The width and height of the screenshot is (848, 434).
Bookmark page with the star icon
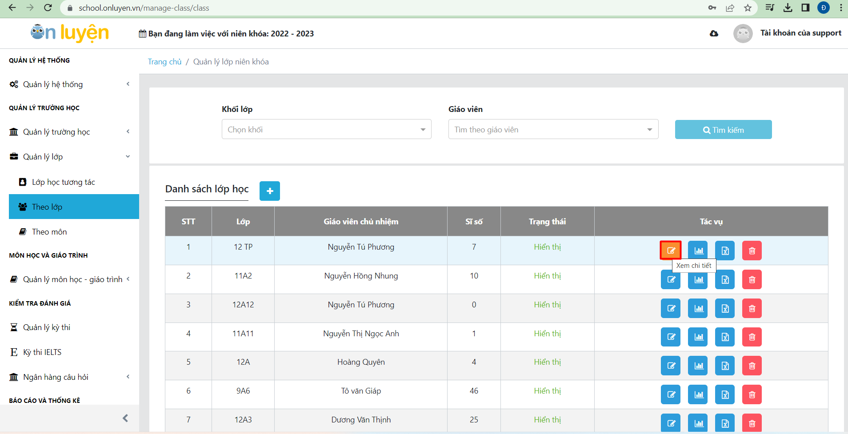pyautogui.click(x=748, y=8)
